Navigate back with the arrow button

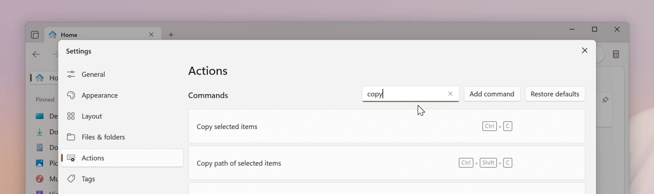pos(36,54)
